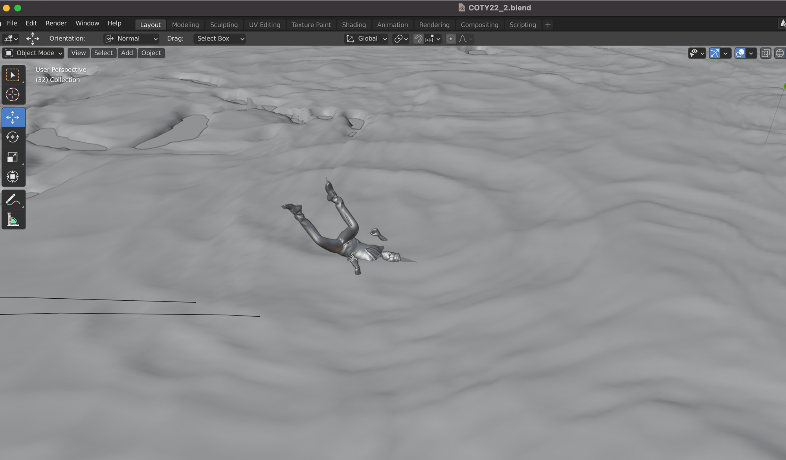Switch to wireframe viewport shading
This screenshot has width=786, height=460.
click(x=780, y=53)
